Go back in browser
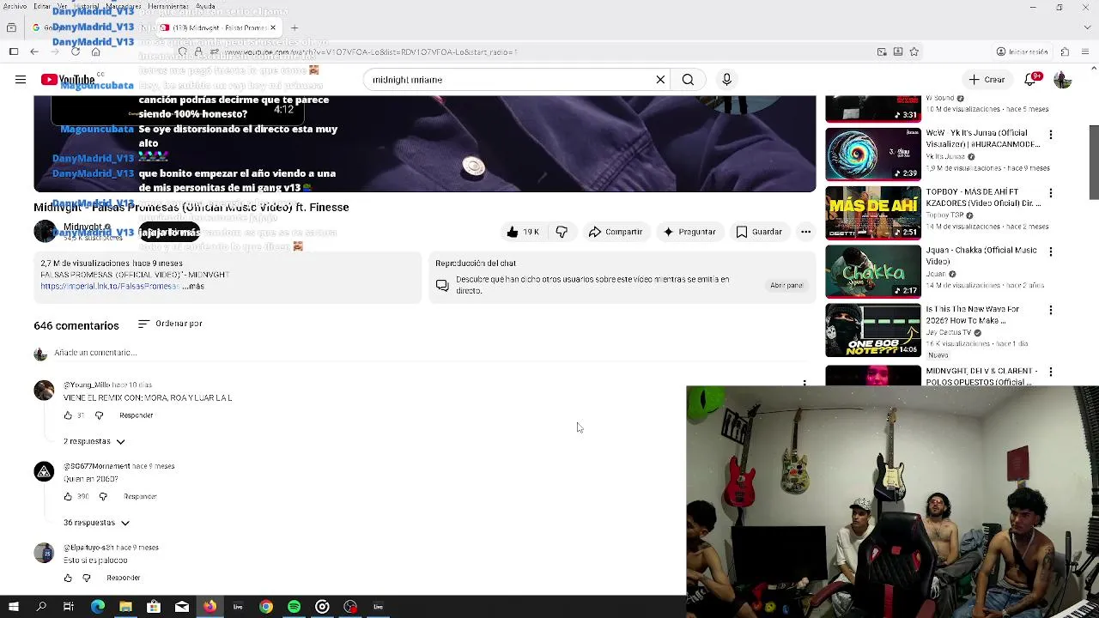Screen dimensions: 1099x618 coord(34,52)
